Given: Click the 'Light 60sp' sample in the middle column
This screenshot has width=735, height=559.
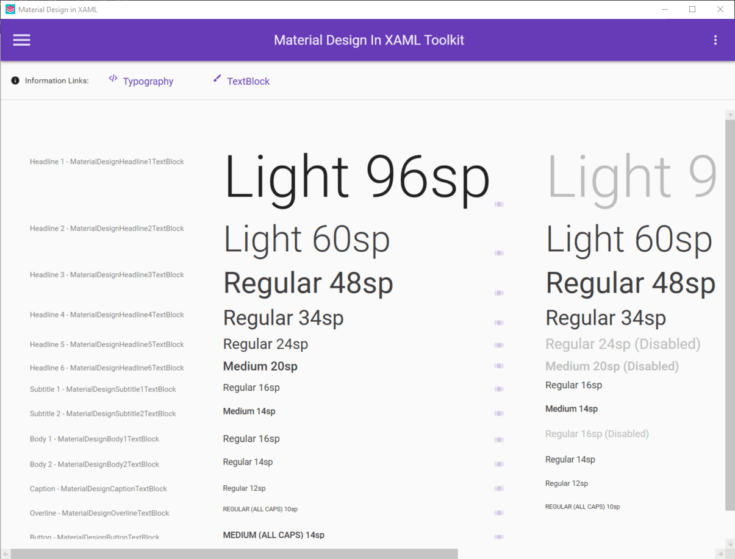Looking at the screenshot, I should tap(307, 240).
